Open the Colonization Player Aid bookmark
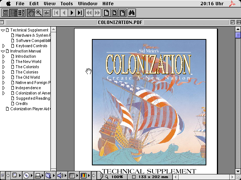Image resolution: width=241 pixels, height=180 pixels. [30, 109]
